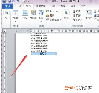Undo the last action
Viewport: 99px width, 93px height.
18,1
